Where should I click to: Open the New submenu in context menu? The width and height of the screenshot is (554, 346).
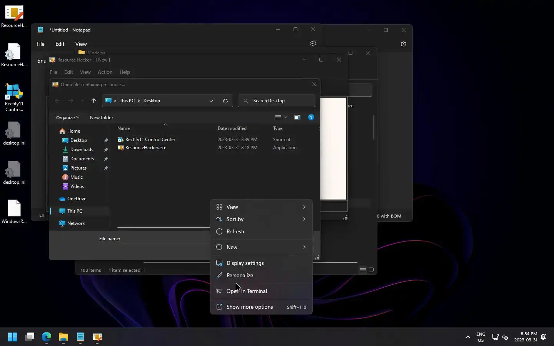pyautogui.click(x=261, y=247)
